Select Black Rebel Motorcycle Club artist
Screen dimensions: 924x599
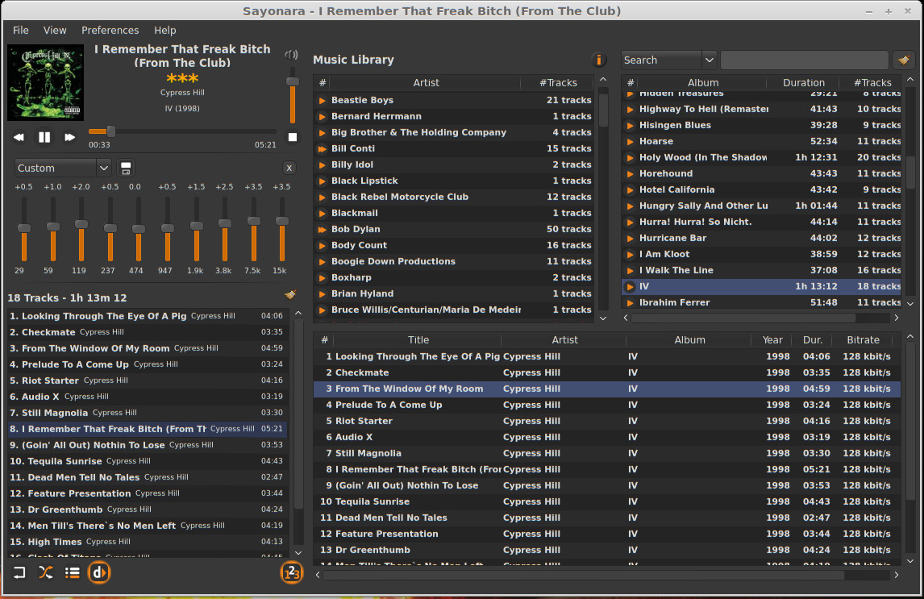pos(454,198)
